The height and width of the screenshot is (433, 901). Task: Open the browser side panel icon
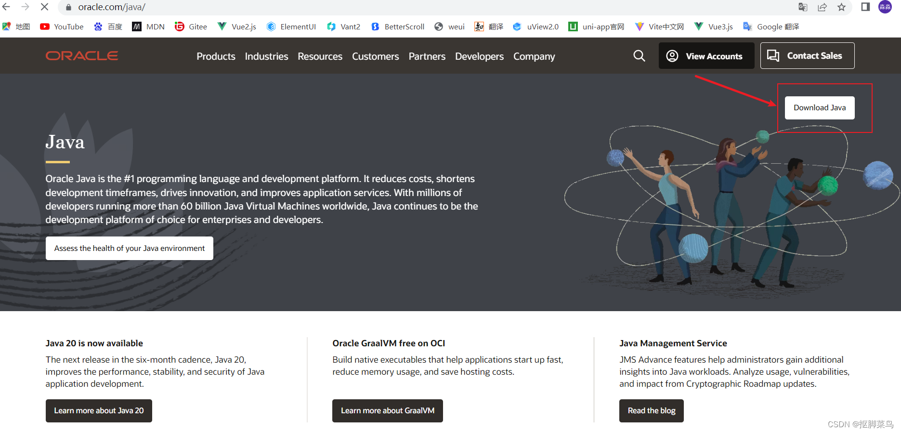(865, 7)
